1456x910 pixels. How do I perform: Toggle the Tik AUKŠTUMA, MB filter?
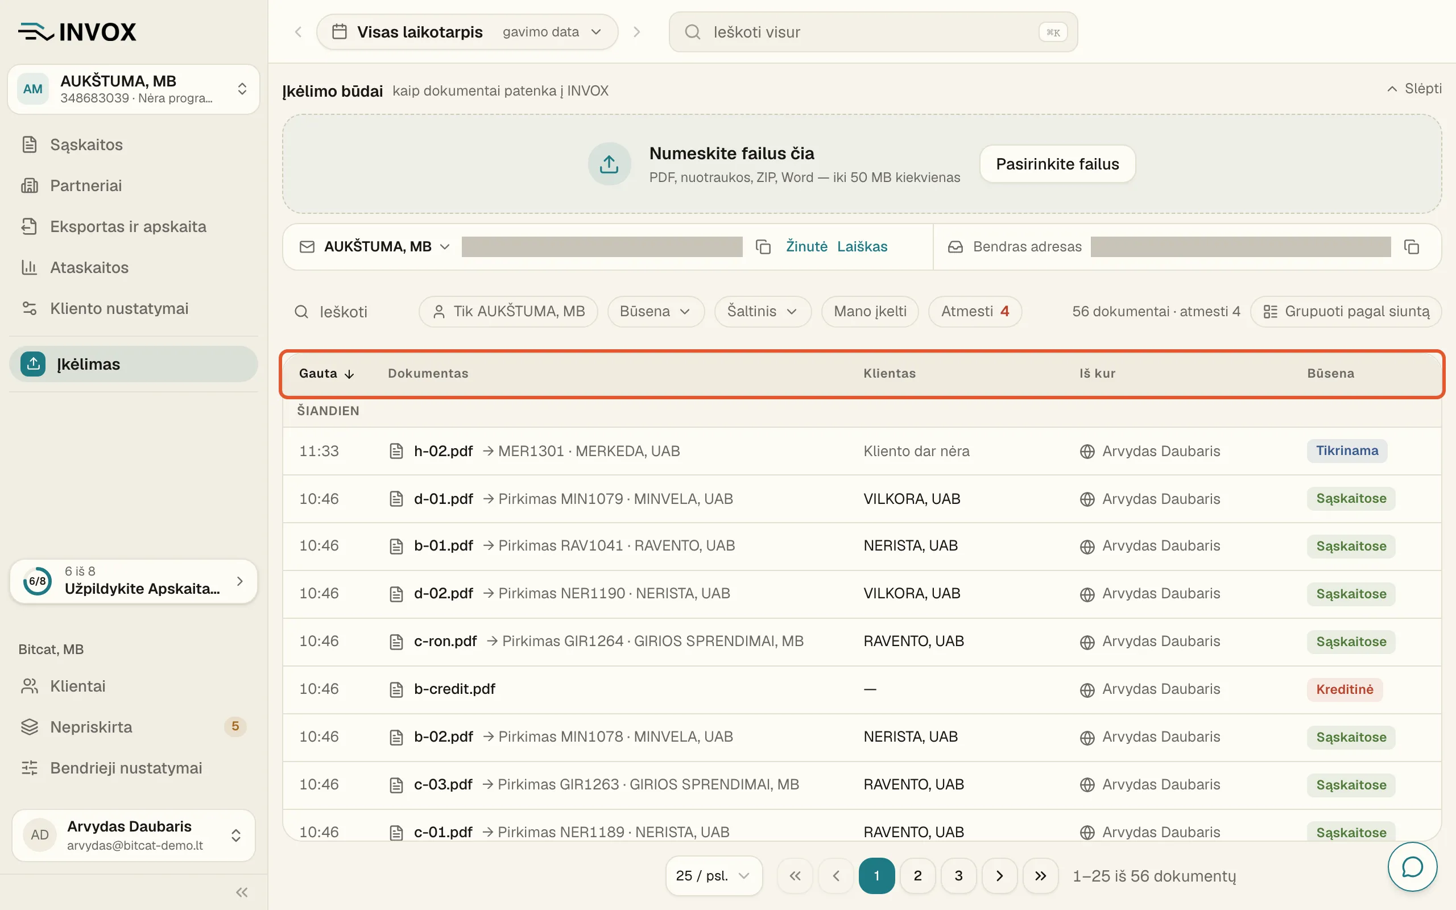pyautogui.click(x=508, y=312)
